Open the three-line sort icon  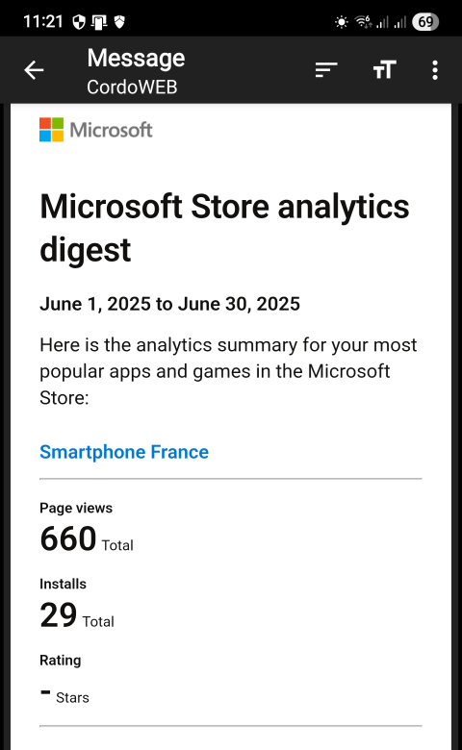326,70
